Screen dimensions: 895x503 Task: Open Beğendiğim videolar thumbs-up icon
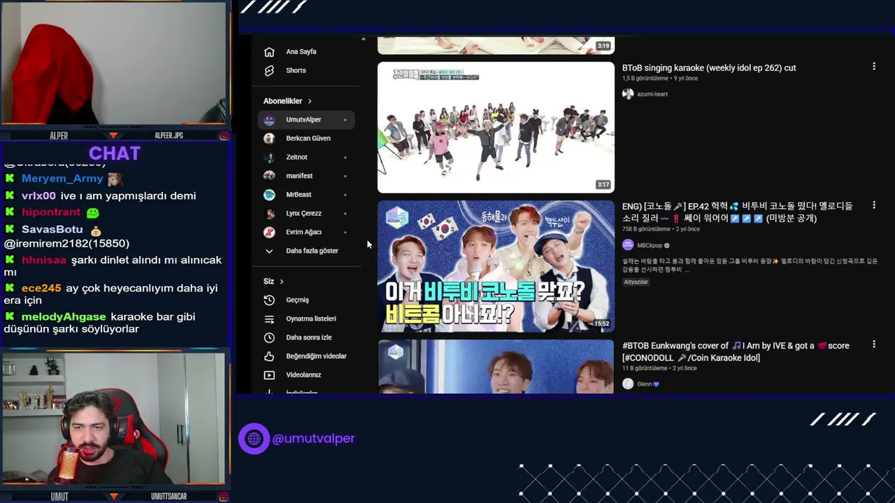point(269,356)
